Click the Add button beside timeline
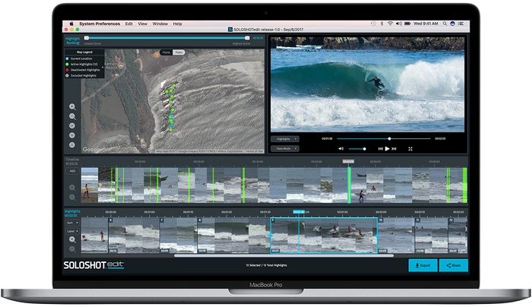Viewport: 532px width, 307px height. [72, 171]
